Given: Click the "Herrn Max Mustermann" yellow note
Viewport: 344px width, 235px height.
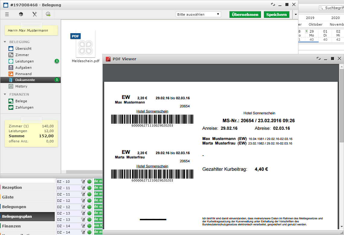Looking at the screenshot, I should [x=31, y=30].
